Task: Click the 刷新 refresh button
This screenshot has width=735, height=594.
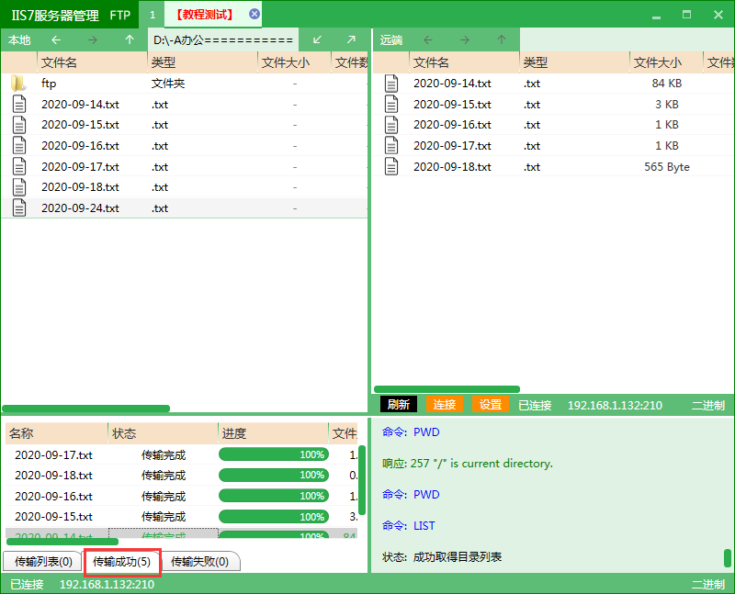Action: tap(398, 405)
